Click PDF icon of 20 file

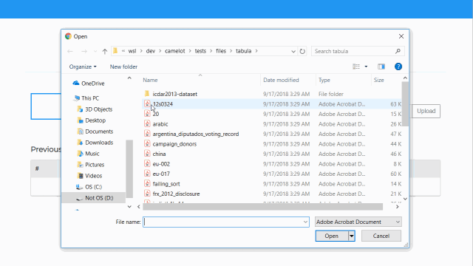point(147,114)
